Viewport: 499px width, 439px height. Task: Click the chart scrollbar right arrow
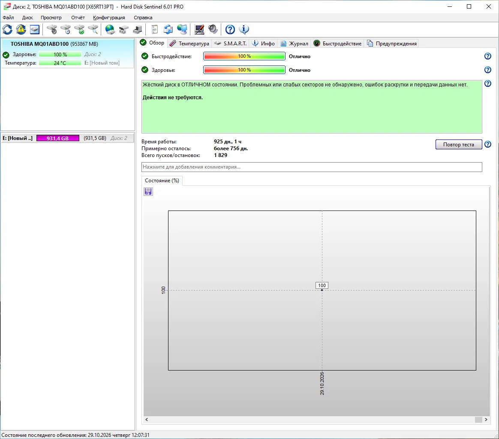tap(486, 420)
